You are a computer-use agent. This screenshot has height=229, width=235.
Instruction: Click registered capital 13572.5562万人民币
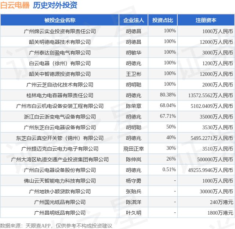click(210, 95)
